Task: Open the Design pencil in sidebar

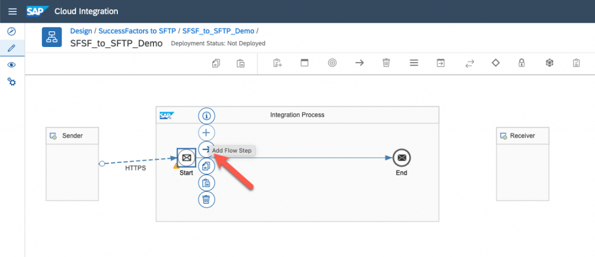Action: pos(12,48)
